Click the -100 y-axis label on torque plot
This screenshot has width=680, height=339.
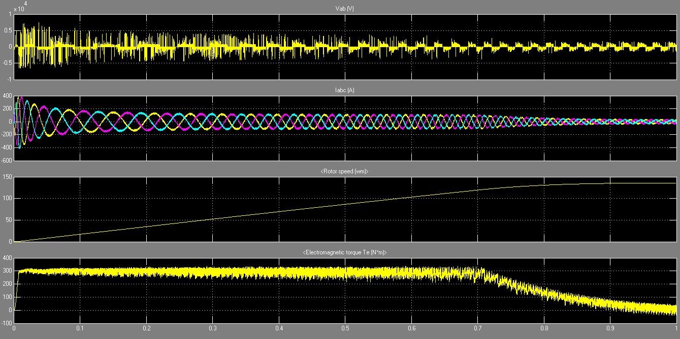6,323
